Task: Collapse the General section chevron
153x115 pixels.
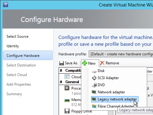Action: (x=61, y=82)
